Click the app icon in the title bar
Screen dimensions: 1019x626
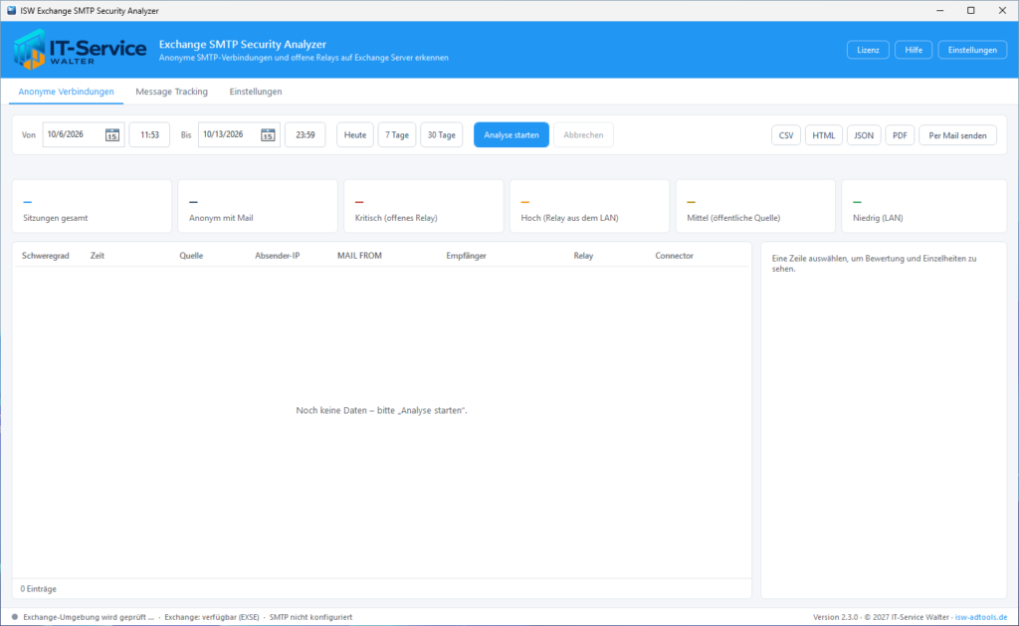pyautogui.click(x=11, y=10)
